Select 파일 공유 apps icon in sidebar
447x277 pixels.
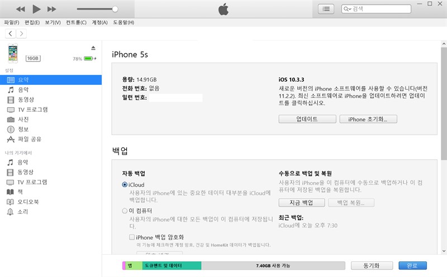11,140
